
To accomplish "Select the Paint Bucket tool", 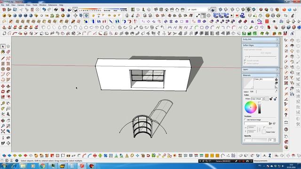I will click(3, 52).
